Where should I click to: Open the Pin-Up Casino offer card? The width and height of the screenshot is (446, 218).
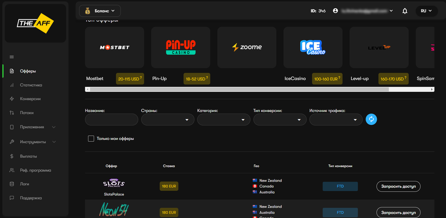pyautogui.click(x=180, y=48)
